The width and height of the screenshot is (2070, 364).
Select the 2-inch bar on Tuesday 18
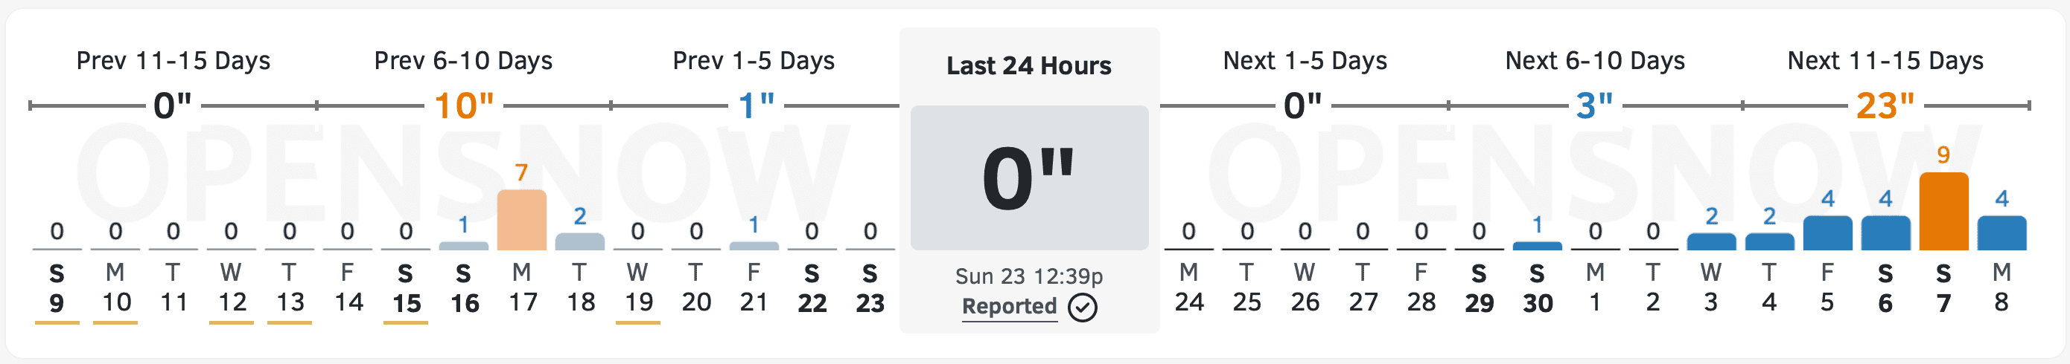pos(579,241)
